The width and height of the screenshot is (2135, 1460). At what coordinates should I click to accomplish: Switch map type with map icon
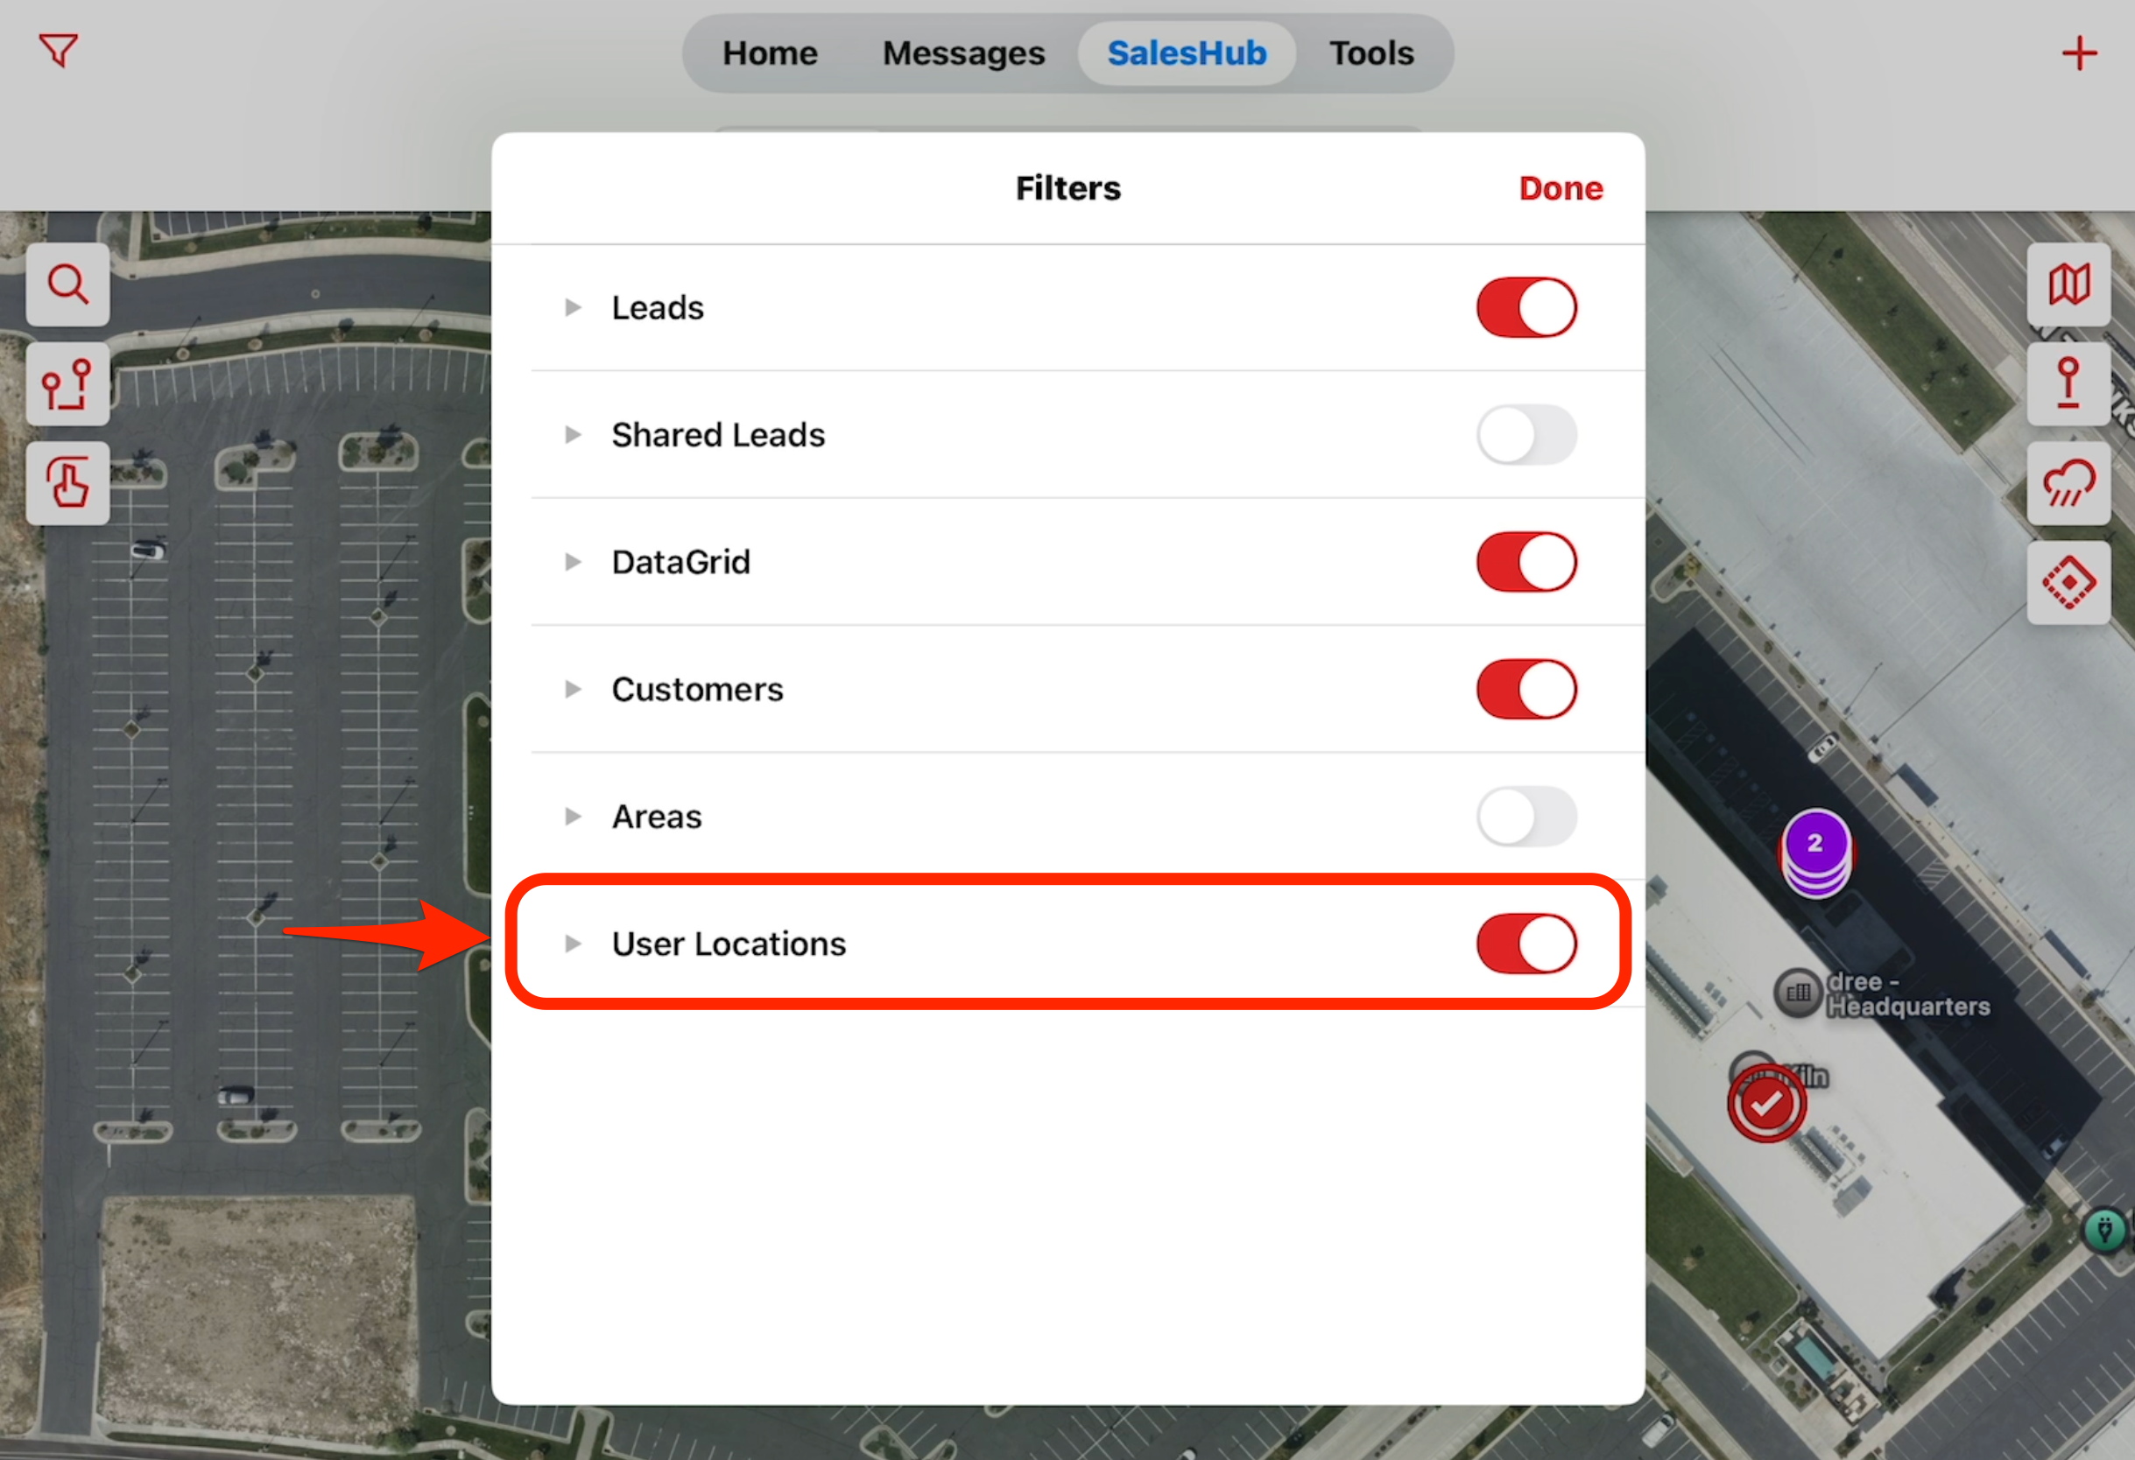pos(2068,284)
